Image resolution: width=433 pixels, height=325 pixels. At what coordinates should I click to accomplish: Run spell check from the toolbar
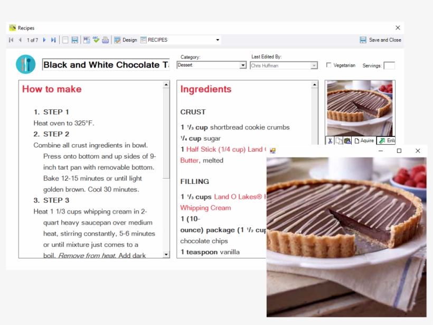point(97,40)
